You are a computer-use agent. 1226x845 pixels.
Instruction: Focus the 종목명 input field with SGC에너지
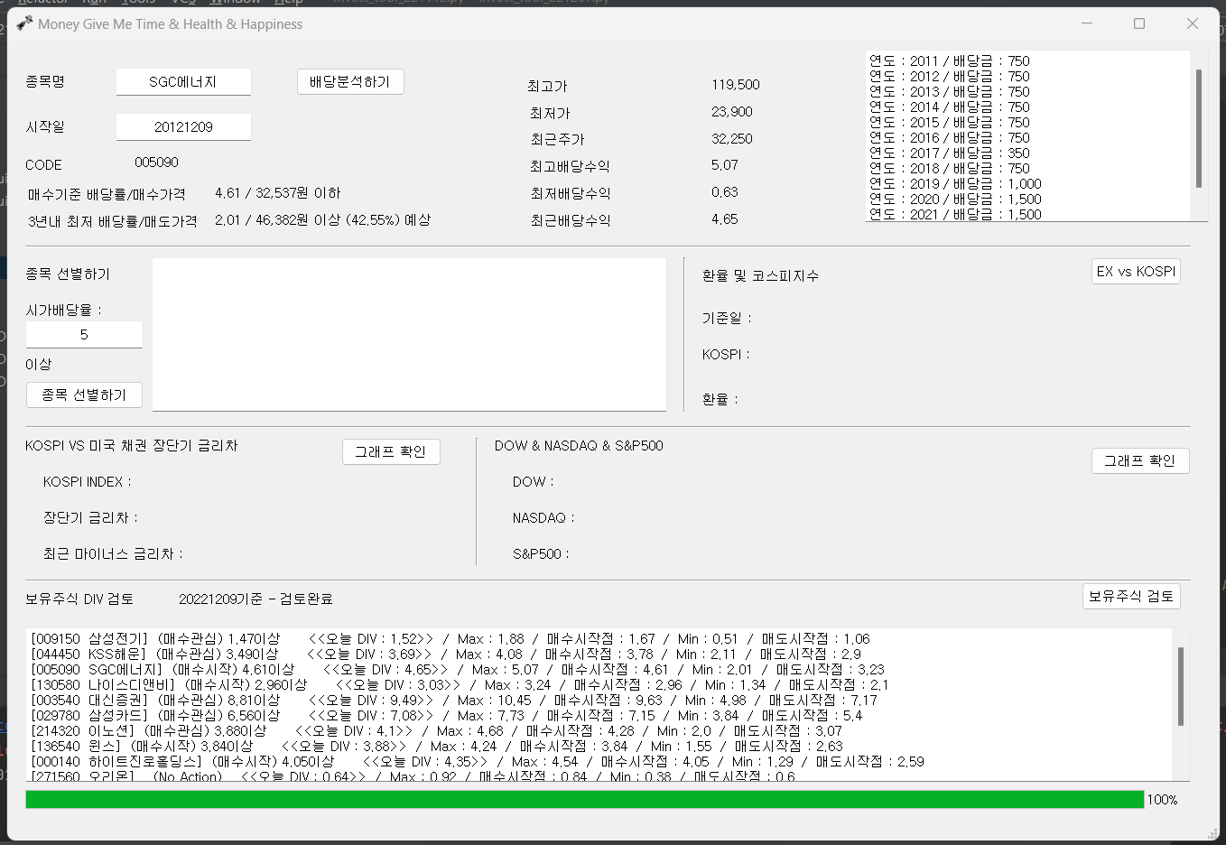[183, 81]
